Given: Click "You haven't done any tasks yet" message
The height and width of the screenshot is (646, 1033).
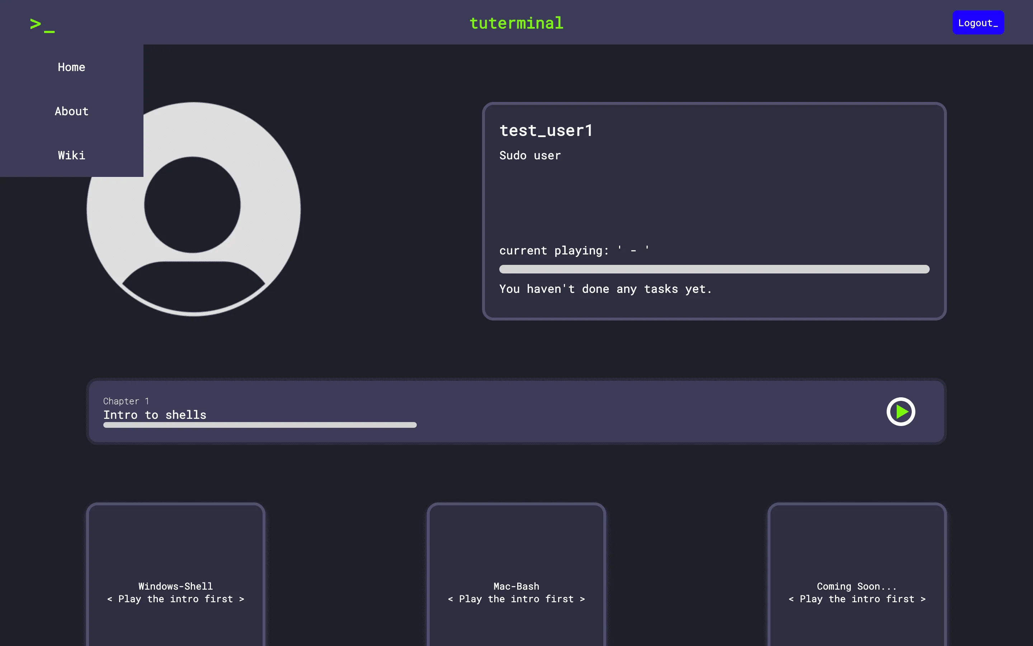Looking at the screenshot, I should coord(605,289).
